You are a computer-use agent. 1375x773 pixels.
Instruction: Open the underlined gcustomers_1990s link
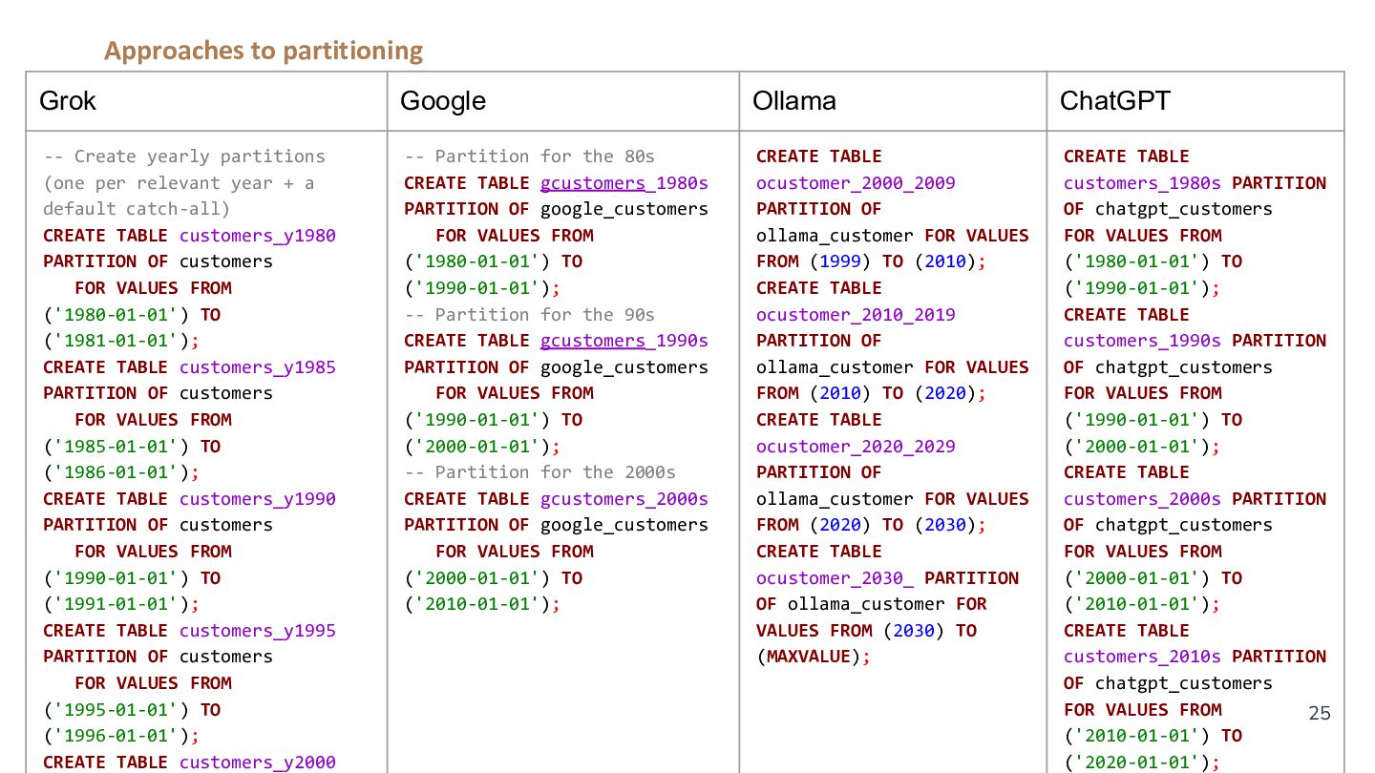pos(624,341)
